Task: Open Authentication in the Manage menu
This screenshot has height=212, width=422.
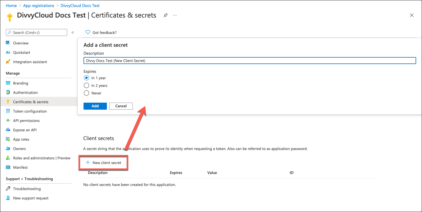Action: pos(25,92)
